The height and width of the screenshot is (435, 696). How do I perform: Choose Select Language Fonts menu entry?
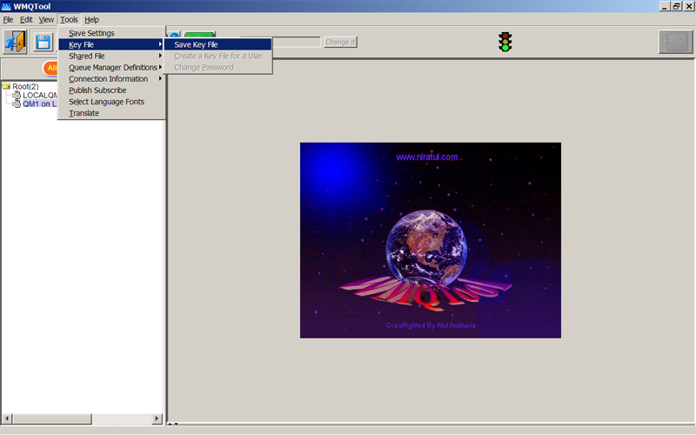click(111, 102)
